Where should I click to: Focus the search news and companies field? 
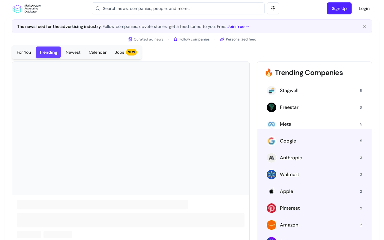(x=178, y=8)
